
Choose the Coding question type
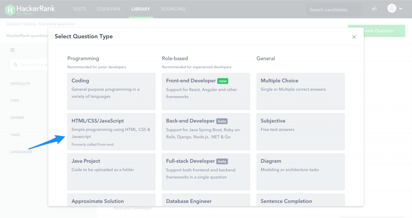coord(111,91)
